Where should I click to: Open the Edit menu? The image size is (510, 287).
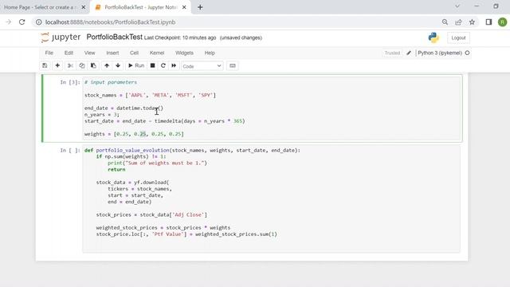tap(69, 53)
